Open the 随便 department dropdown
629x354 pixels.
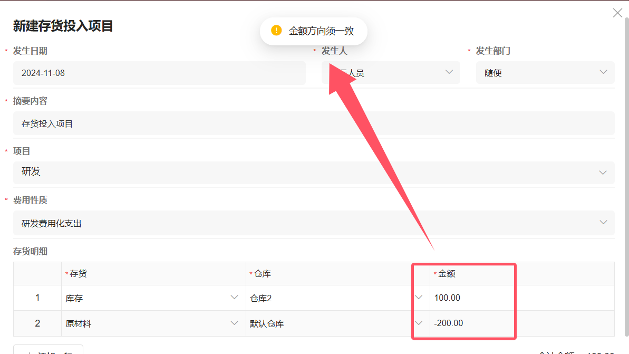[538, 73]
